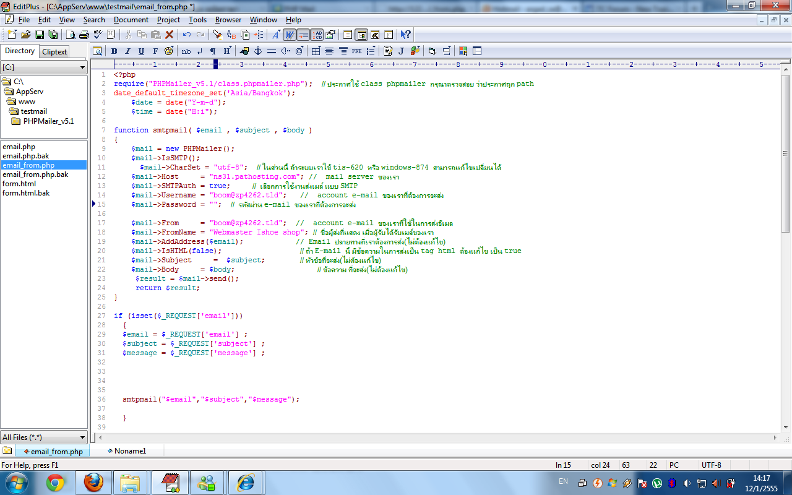This screenshot has height=495, width=792.
Task: Click the J script icon
Action: 401,51
